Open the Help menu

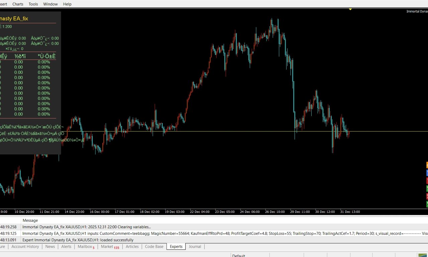point(67,4)
